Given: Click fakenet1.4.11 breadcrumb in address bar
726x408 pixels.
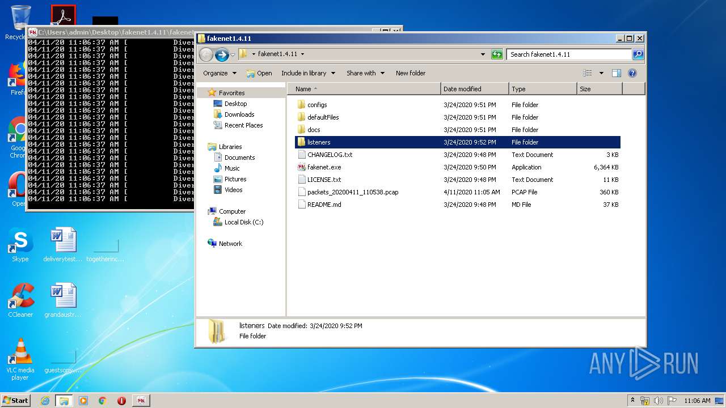Looking at the screenshot, I should click(x=277, y=54).
